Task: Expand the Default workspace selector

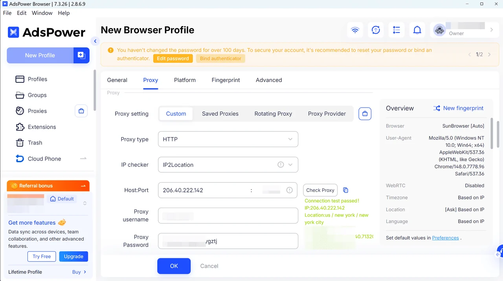Action: click(x=85, y=203)
